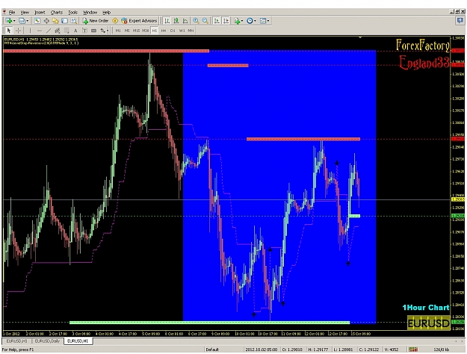
Task: Draw an equidistant channel
Action: (x=58, y=31)
